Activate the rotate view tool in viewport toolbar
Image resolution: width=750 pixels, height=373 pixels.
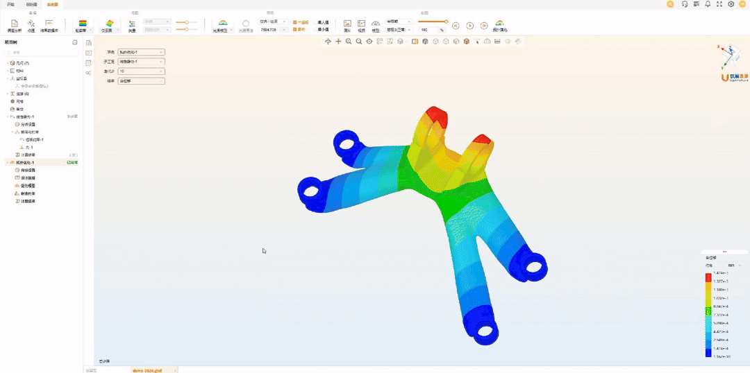pyautogui.click(x=328, y=42)
